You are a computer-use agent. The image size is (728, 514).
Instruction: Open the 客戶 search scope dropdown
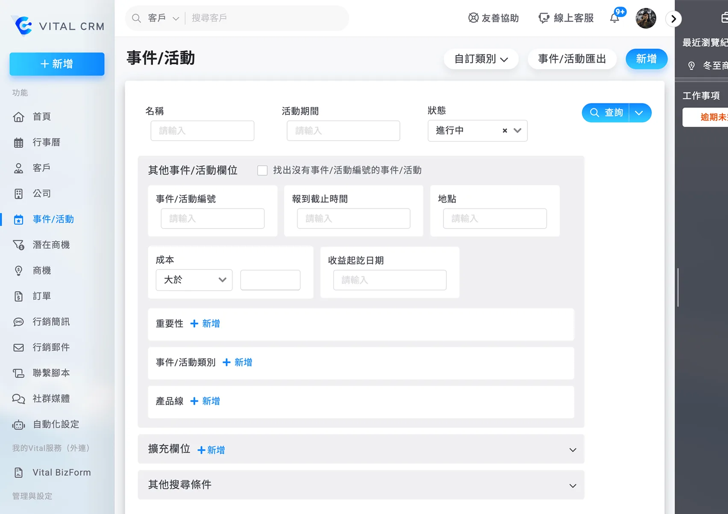163,18
